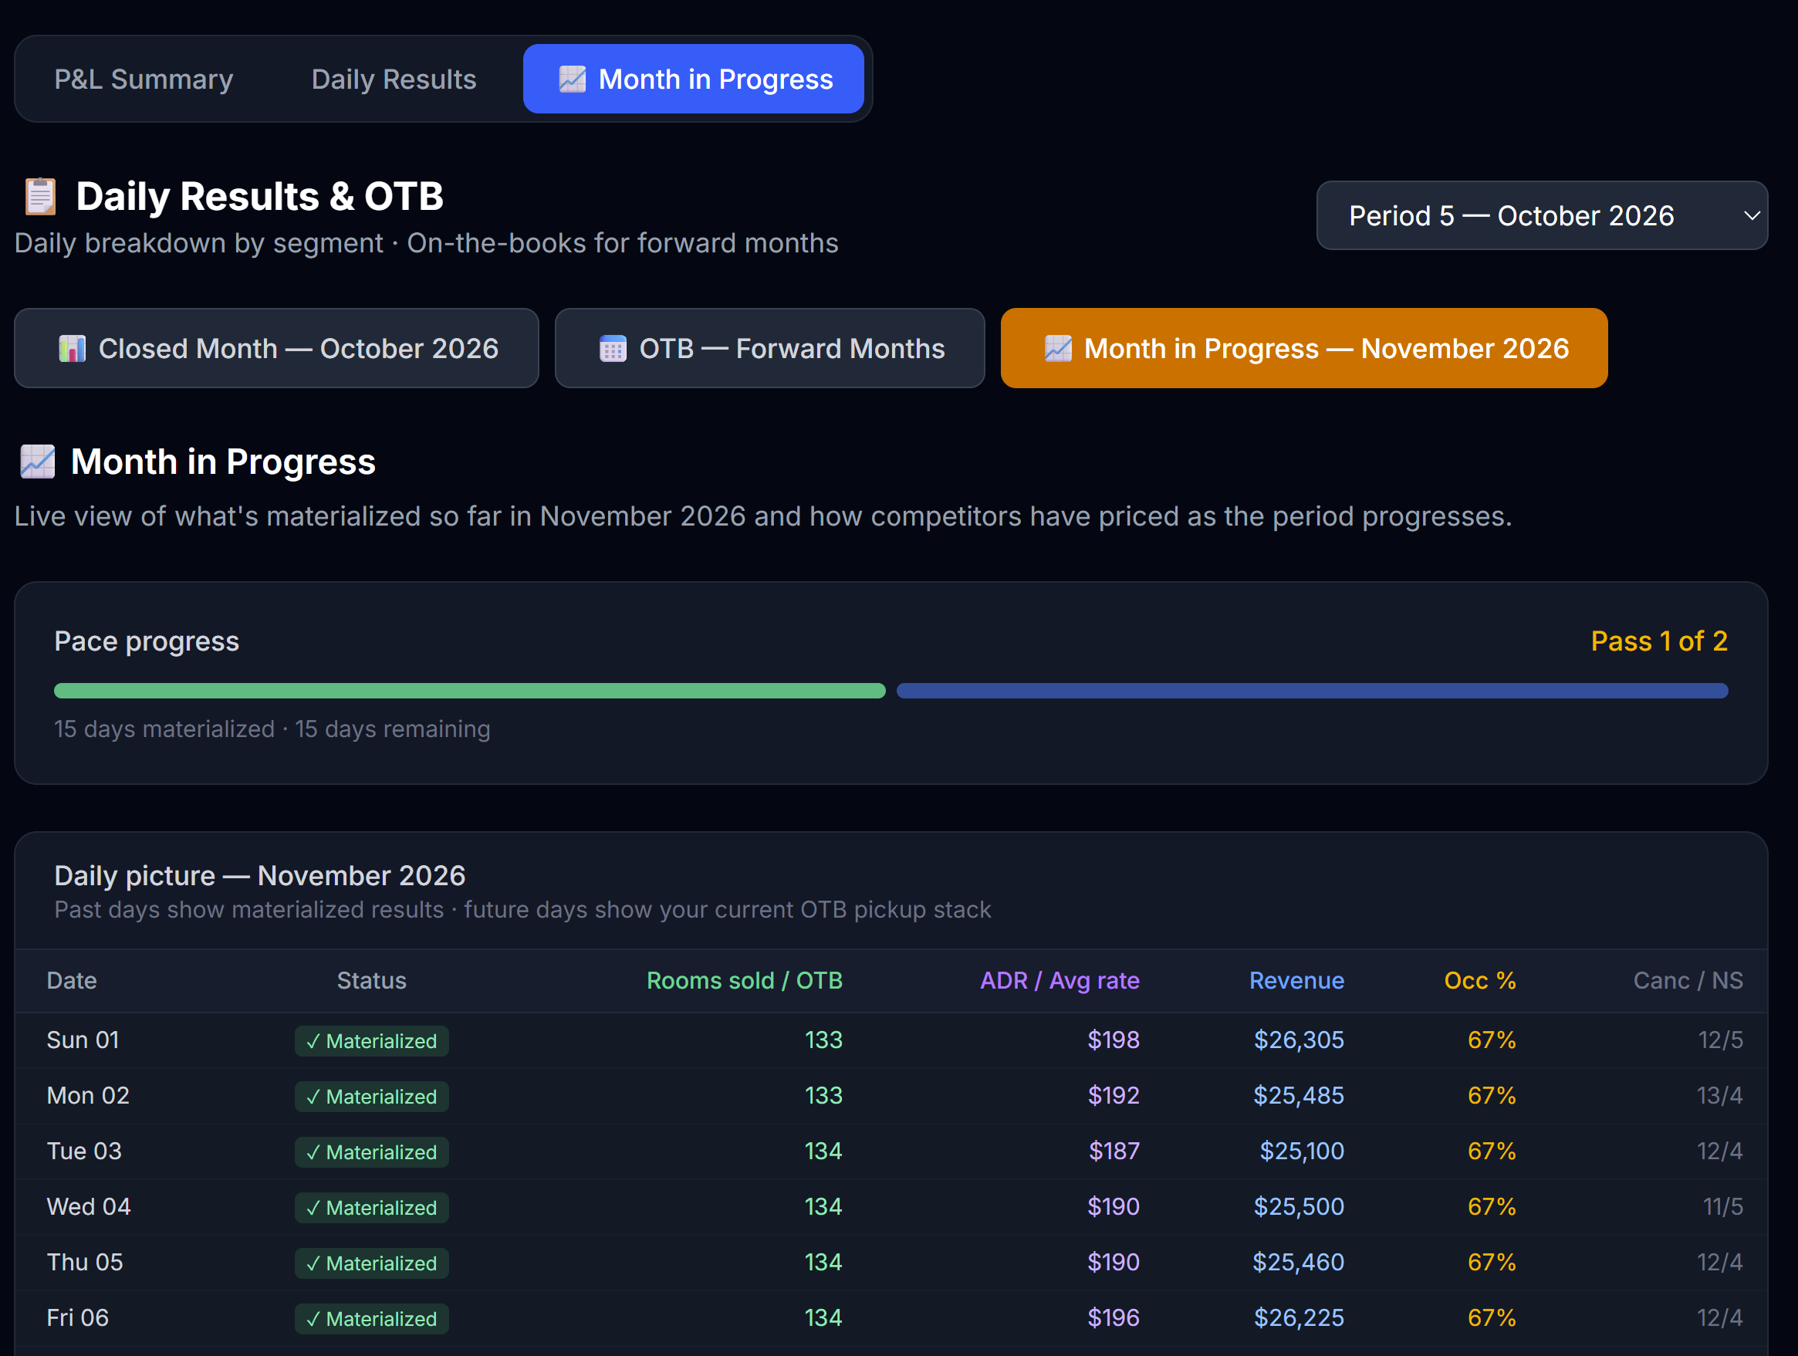This screenshot has width=1798, height=1356.
Task: Click the chart icon on November 2026 button
Action: (1058, 349)
